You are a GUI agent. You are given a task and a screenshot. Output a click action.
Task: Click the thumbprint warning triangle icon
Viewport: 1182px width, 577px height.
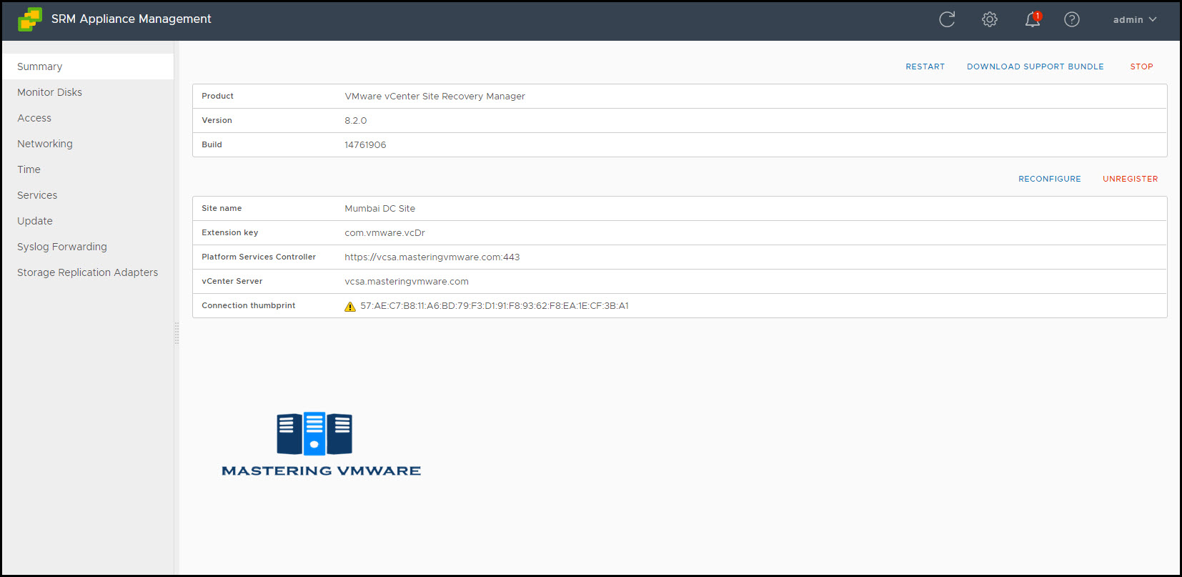click(350, 306)
